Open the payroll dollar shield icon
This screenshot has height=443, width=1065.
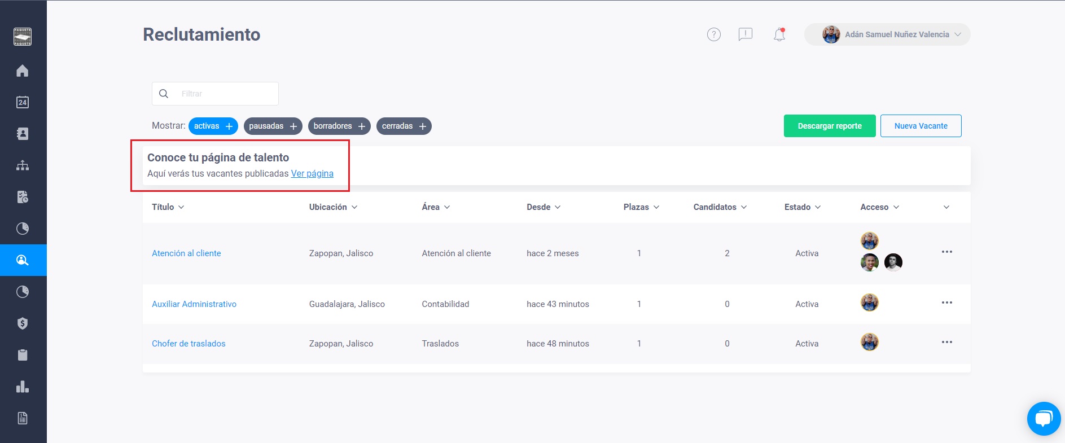click(x=23, y=323)
